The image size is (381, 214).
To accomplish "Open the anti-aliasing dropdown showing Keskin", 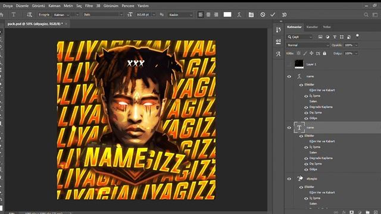I will pyautogui.click(x=180, y=14).
